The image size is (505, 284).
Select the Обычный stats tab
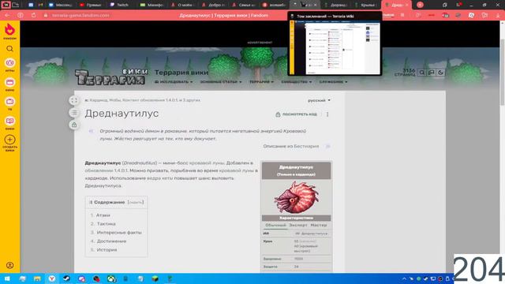275,225
